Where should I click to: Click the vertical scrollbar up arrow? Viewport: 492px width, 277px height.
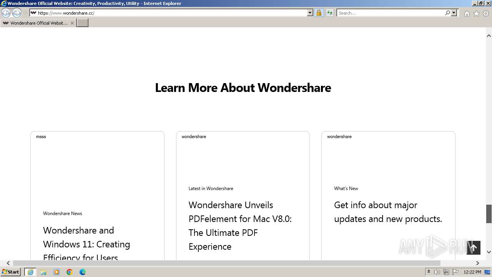tap(489, 36)
